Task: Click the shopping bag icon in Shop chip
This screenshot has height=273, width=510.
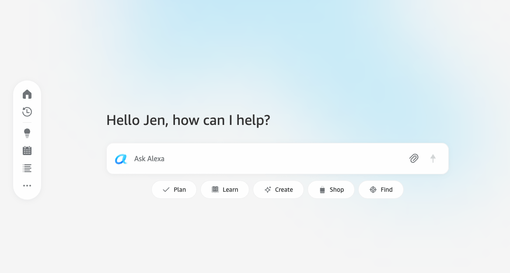Action: 322,189
